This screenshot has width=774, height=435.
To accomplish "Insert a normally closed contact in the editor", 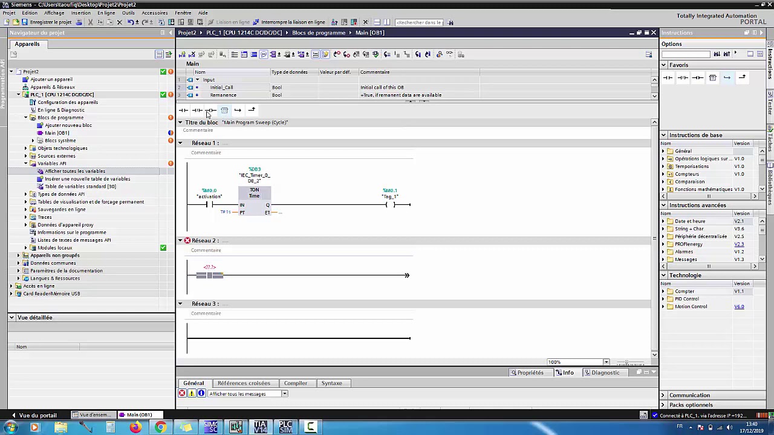I will click(x=197, y=110).
